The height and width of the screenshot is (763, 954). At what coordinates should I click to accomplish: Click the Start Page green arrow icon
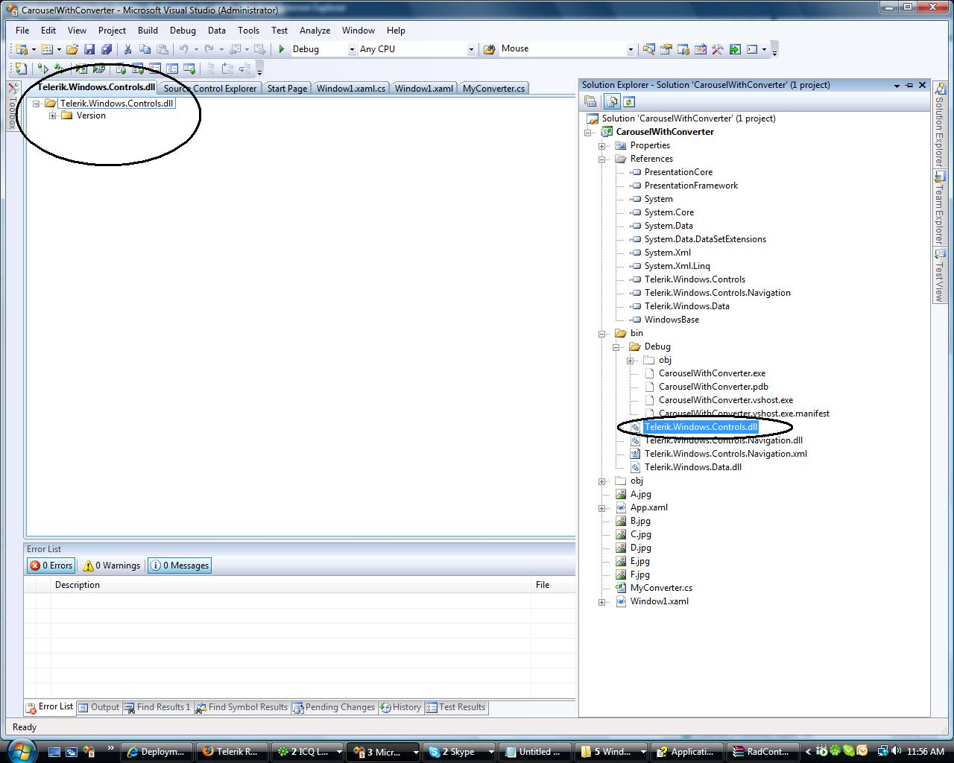coord(735,49)
